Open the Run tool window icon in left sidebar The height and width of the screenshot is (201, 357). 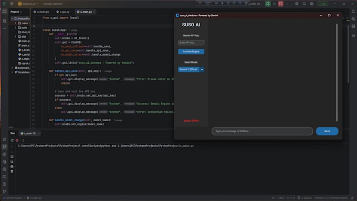pos(4,147)
